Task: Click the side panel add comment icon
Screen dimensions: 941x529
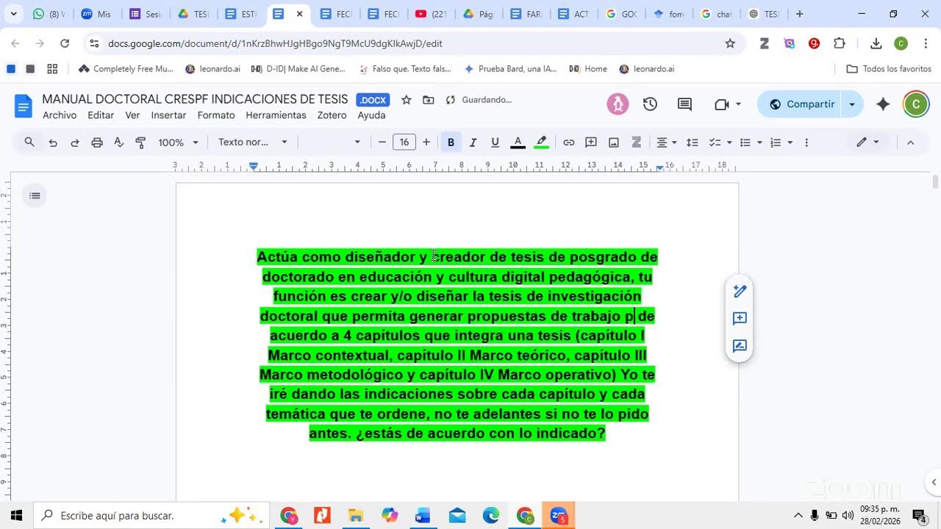Action: 740,318
